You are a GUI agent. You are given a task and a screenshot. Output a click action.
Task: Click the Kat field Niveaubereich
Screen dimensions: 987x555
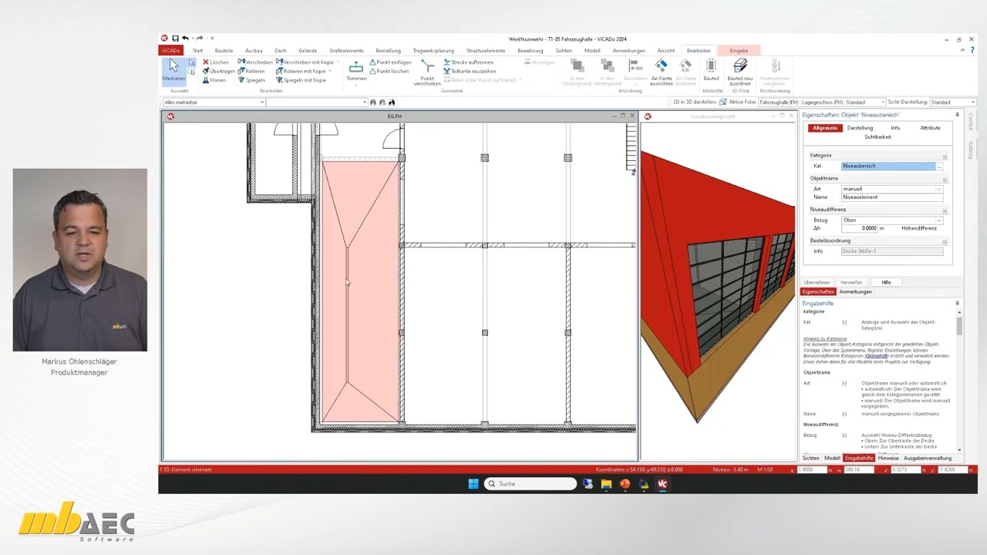point(888,166)
